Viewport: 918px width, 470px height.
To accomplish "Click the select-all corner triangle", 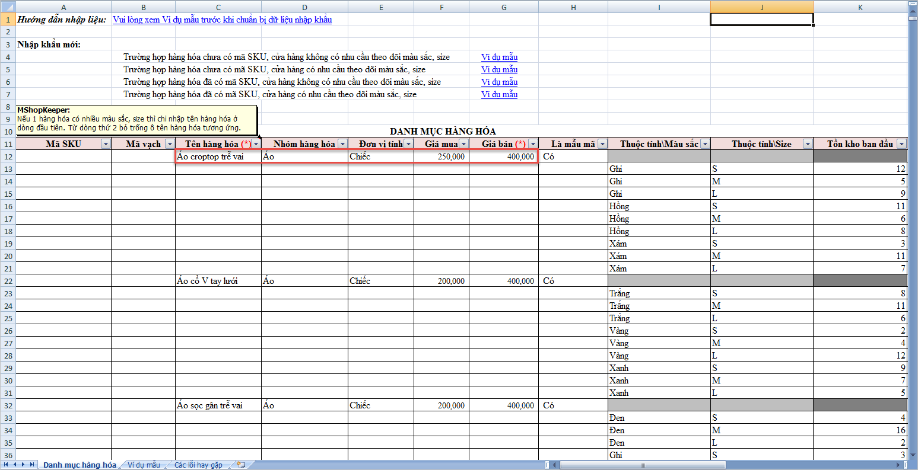I will (8, 7).
